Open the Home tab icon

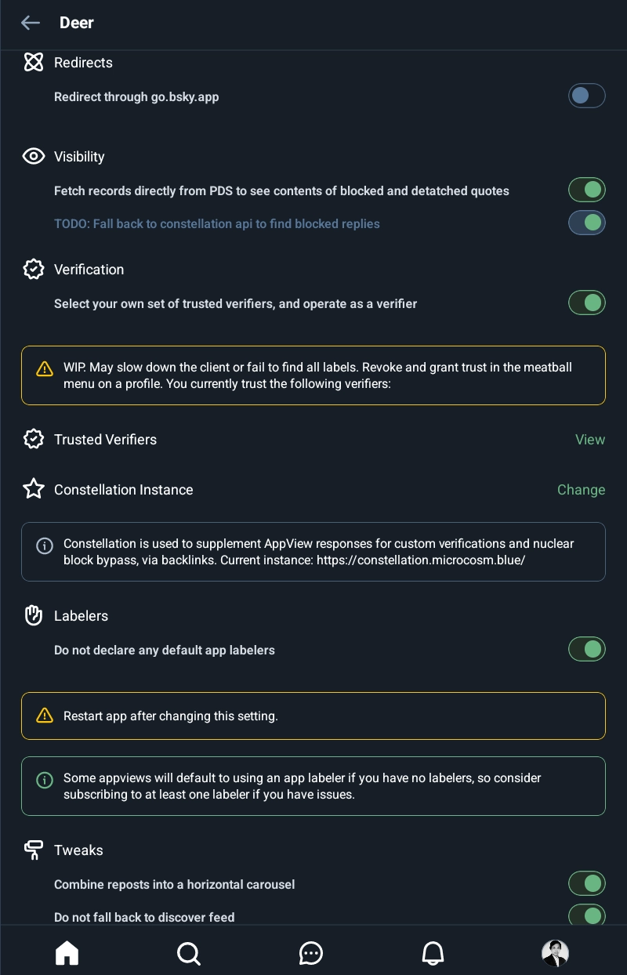point(67,953)
